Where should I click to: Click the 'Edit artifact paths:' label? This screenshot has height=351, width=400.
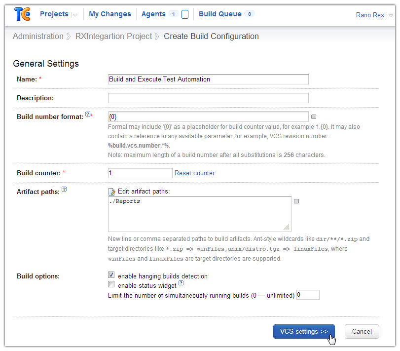144,192
